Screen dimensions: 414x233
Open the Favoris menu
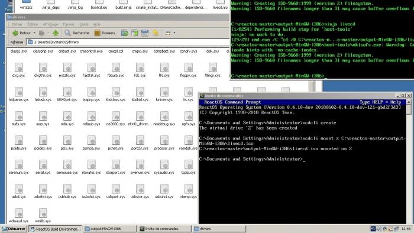69,24
